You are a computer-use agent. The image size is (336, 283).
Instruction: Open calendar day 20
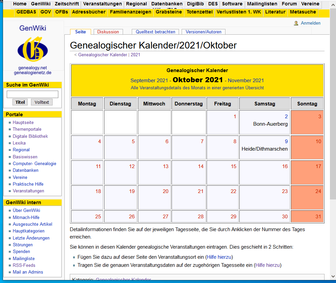(x=165, y=191)
